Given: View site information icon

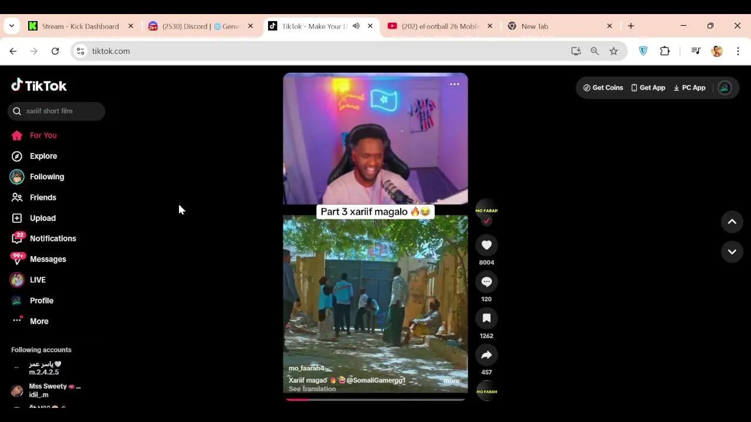Looking at the screenshot, I should pyautogui.click(x=81, y=51).
